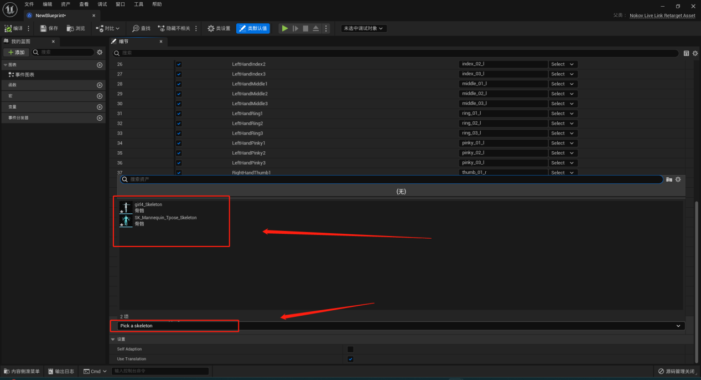Click the Stop simulation square icon
The height and width of the screenshot is (380, 701).
pos(305,28)
